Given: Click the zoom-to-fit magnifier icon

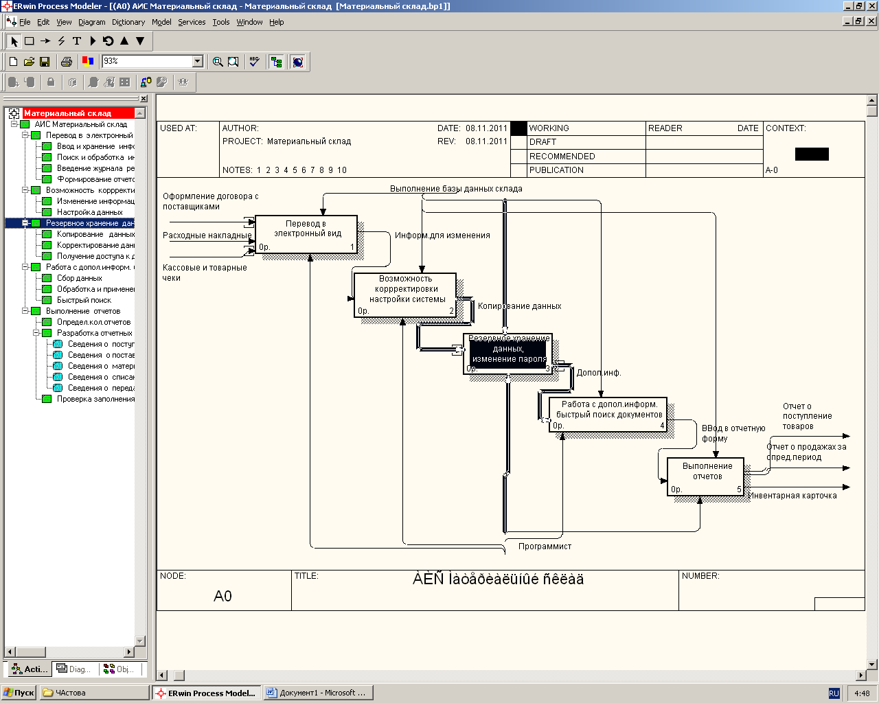Looking at the screenshot, I should click(233, 62).
